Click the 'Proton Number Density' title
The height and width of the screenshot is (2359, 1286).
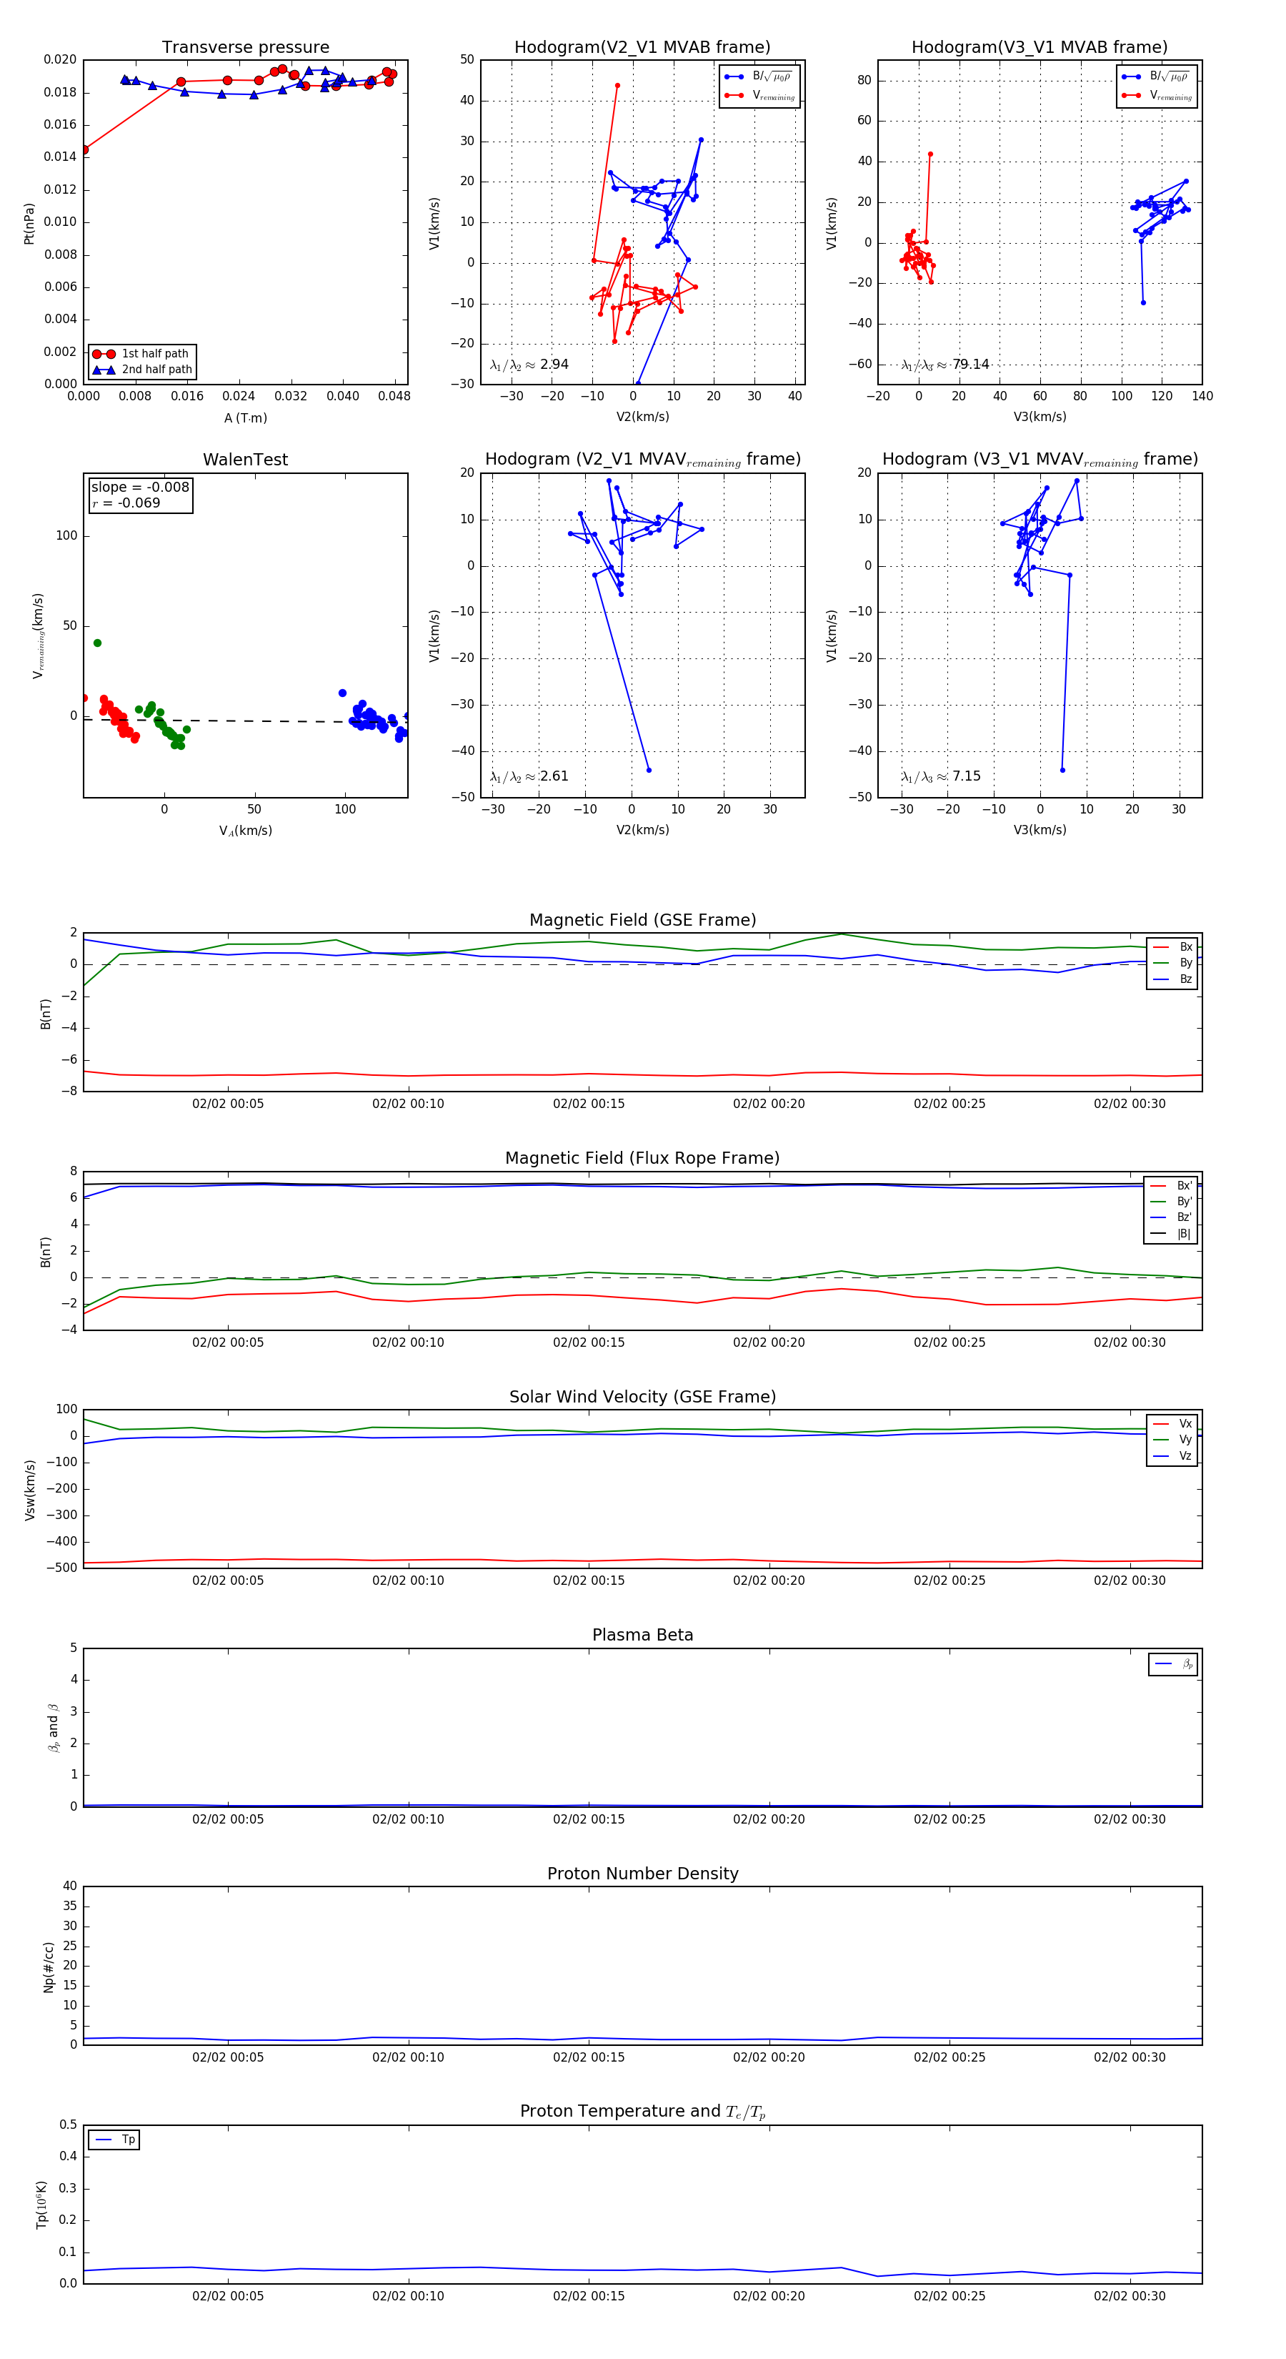coord(642,1874)
